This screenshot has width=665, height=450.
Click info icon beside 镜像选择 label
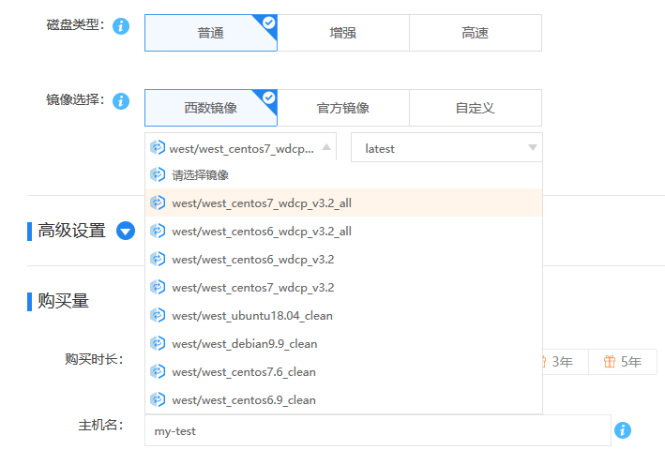tap(120, 100)
